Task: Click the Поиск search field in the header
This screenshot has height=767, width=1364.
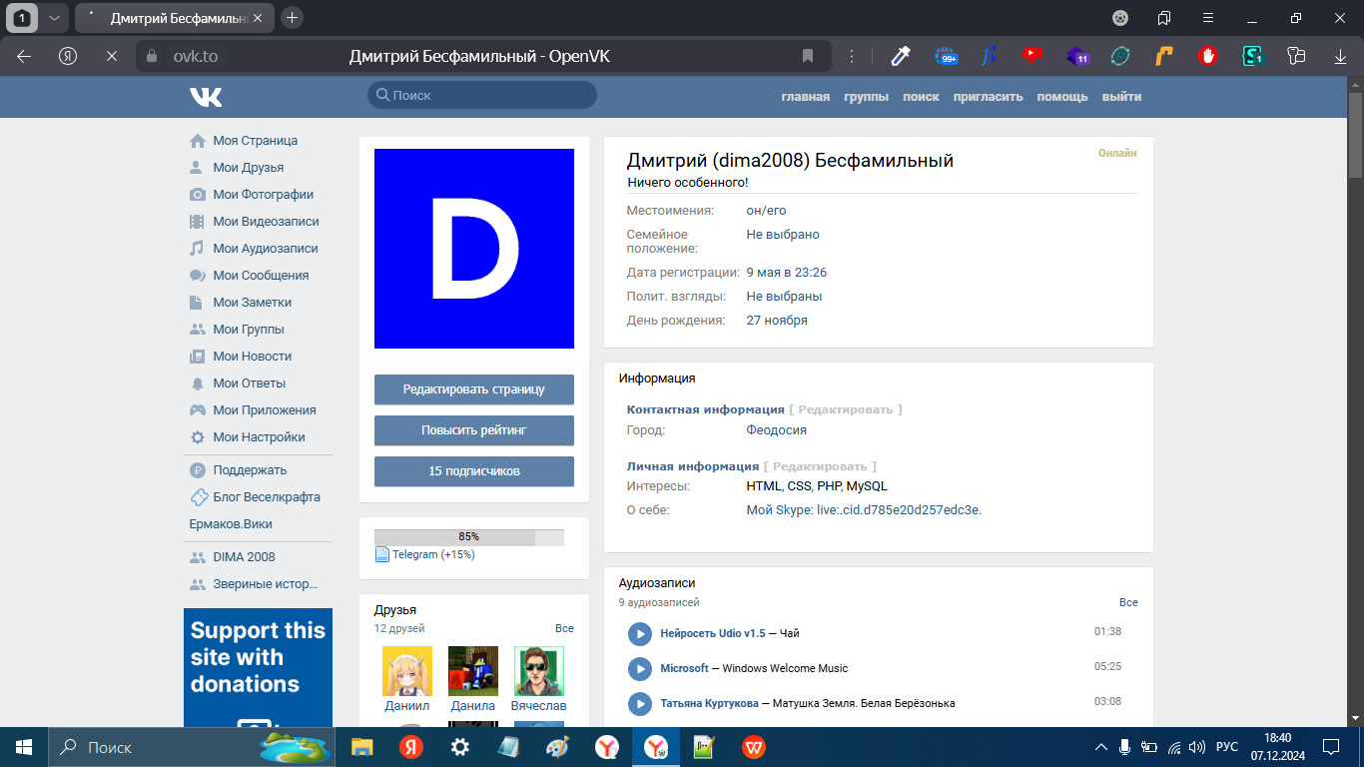Action: pos(482,95)
